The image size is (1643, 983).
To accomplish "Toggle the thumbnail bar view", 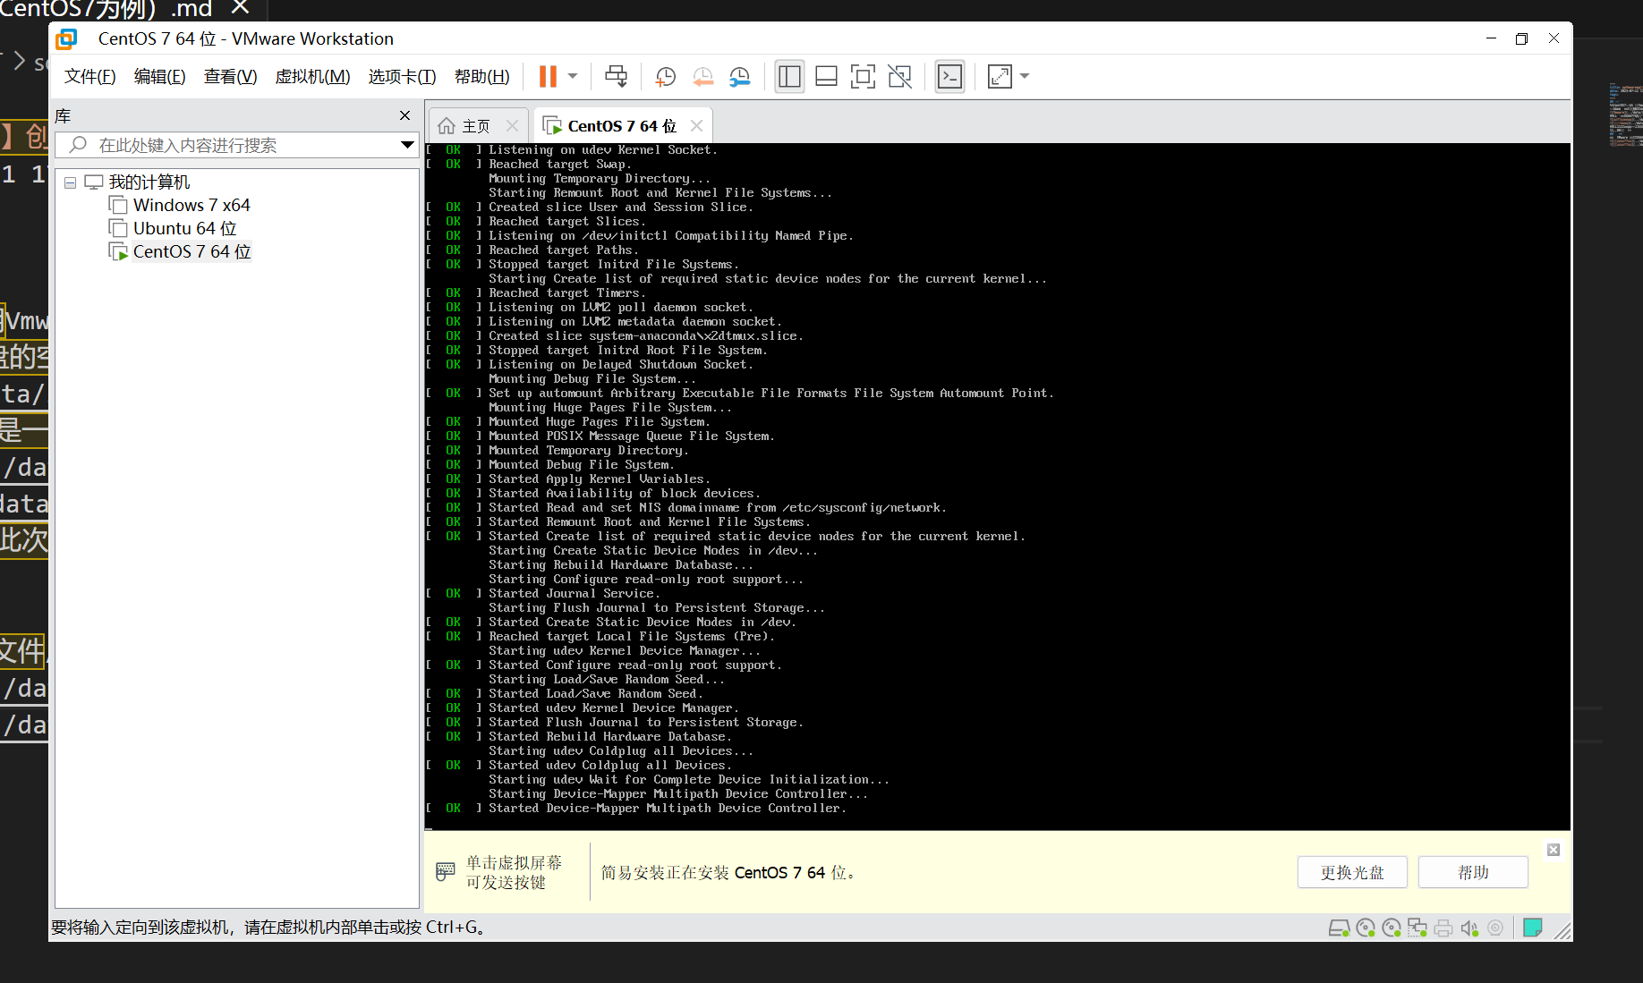I will click(x=826, y=77).
